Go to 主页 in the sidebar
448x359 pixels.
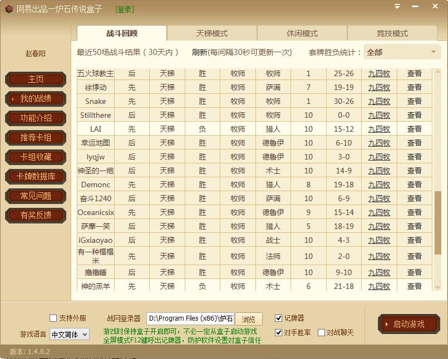coord(36,79)
